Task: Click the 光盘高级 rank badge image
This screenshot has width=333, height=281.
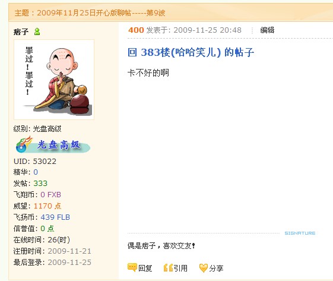Action: [53, 145]
